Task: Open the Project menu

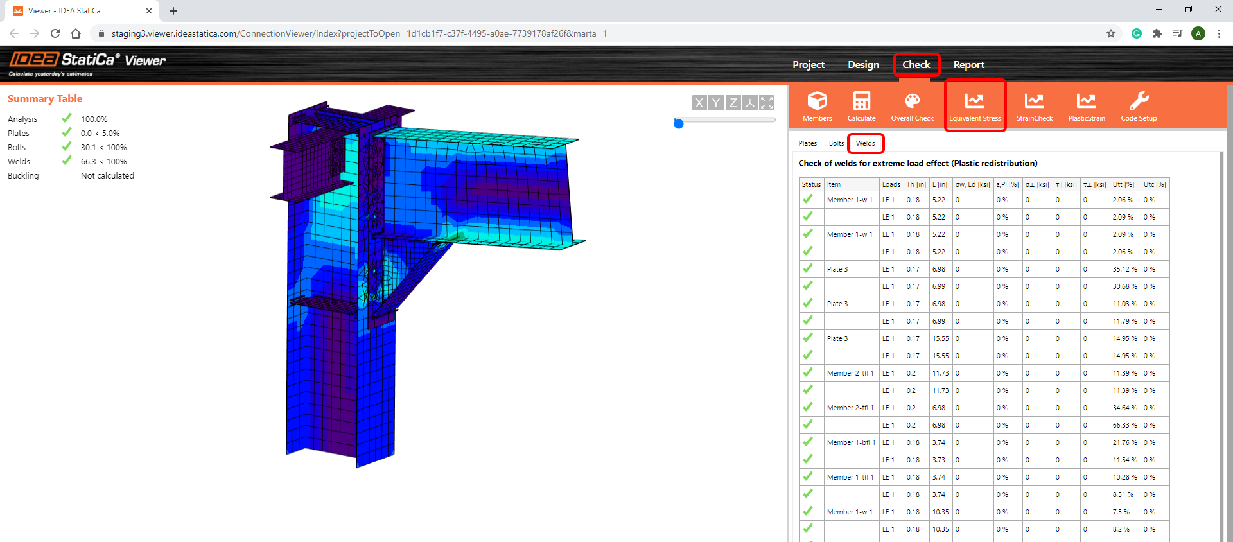Action: (x=808, y=65)
